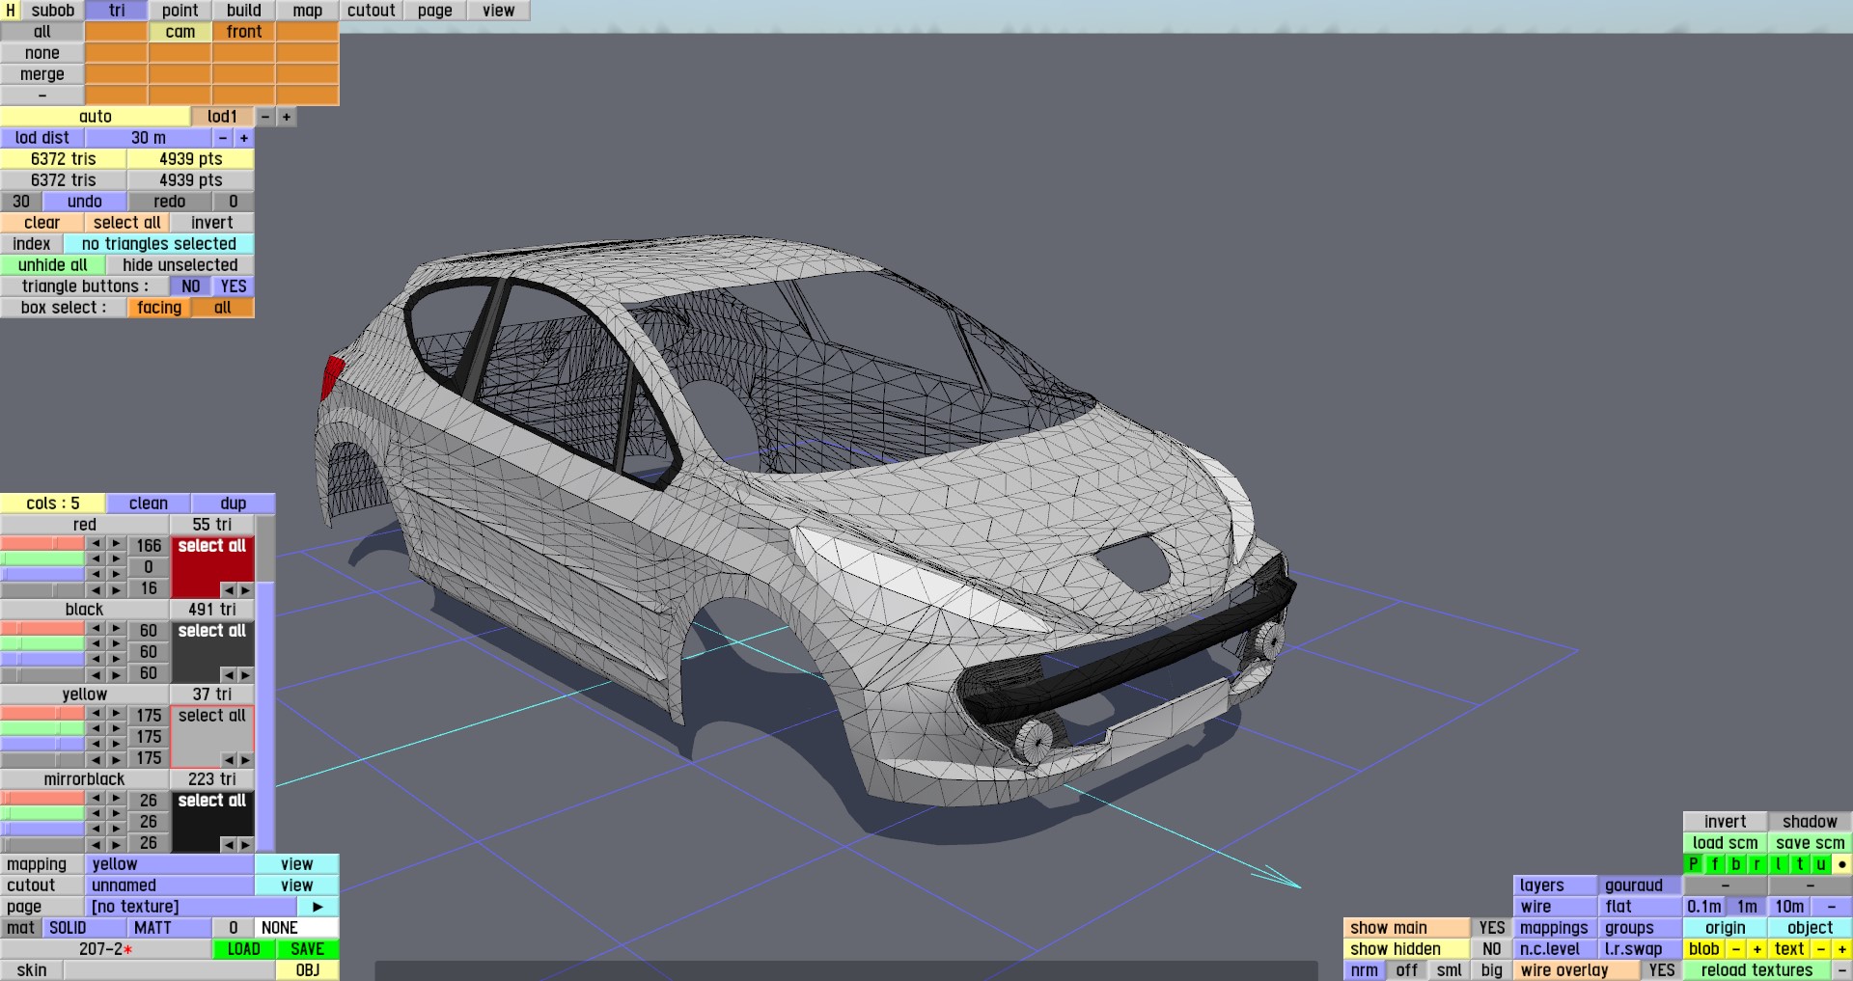Screen dimensions: 1853x981
Task: Click 'hide unselected' button
Action: 180,265
